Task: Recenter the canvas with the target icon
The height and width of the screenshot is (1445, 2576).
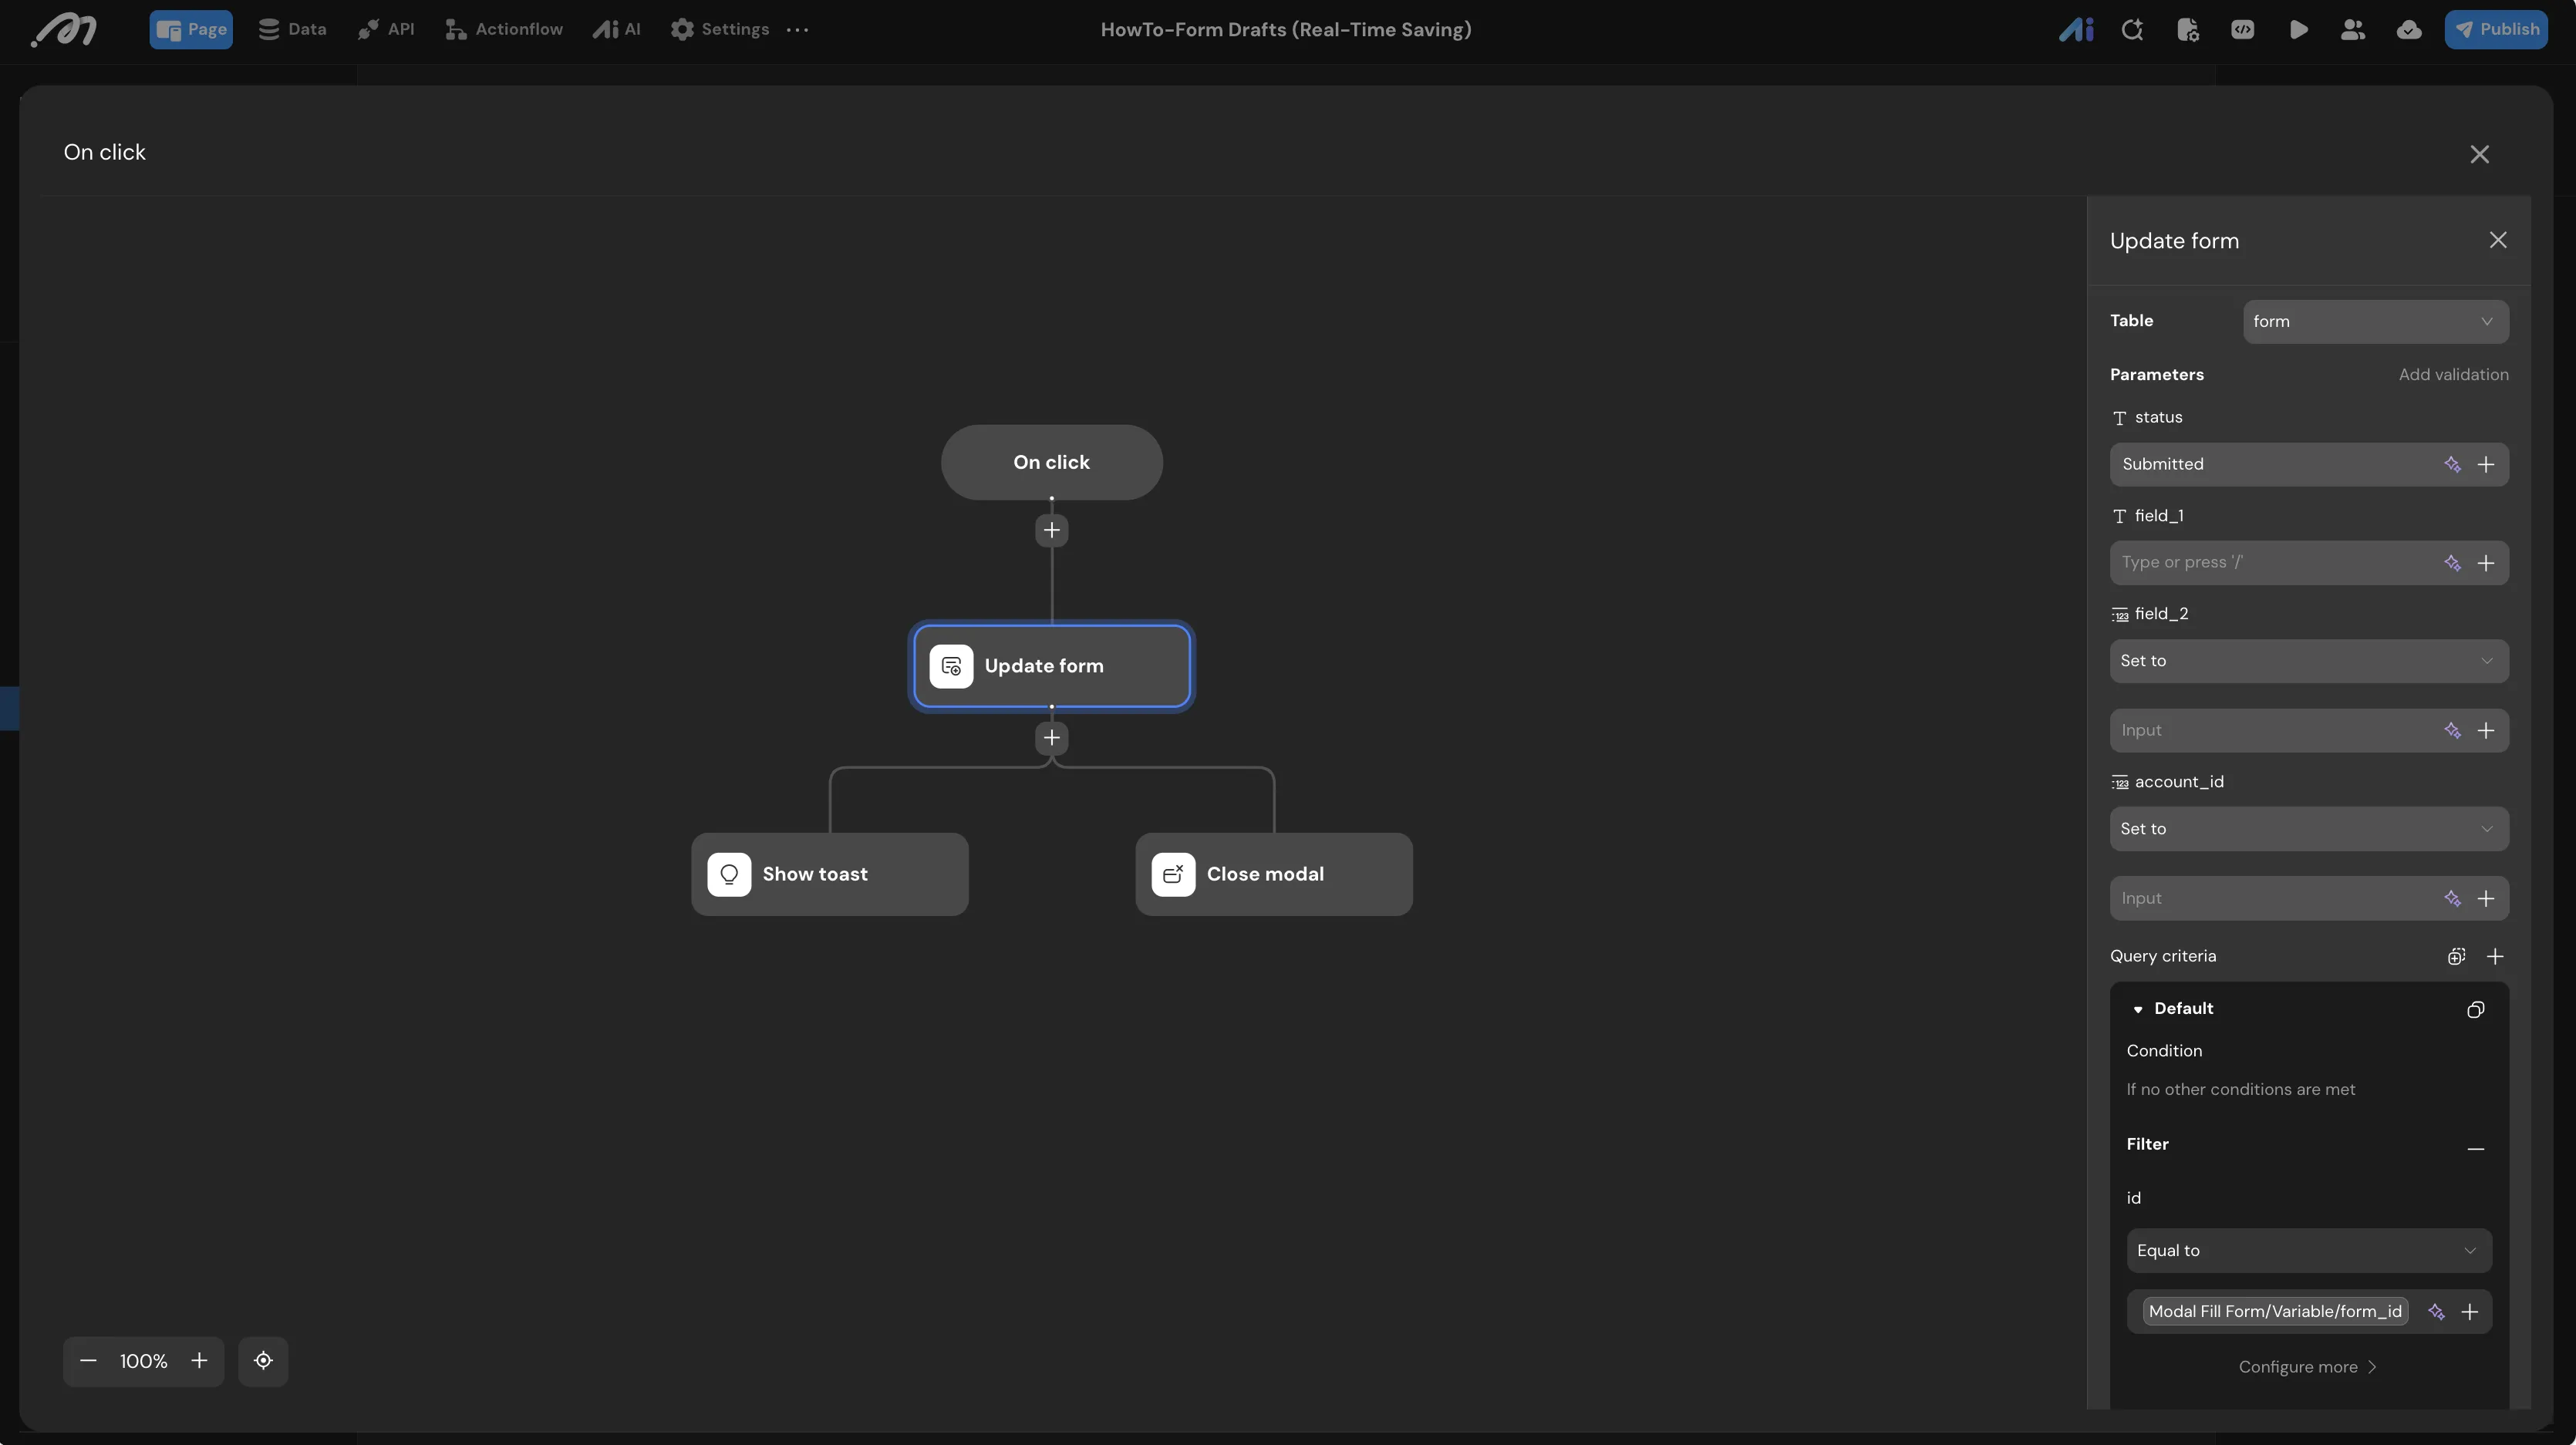Action: coord(263,1361)
